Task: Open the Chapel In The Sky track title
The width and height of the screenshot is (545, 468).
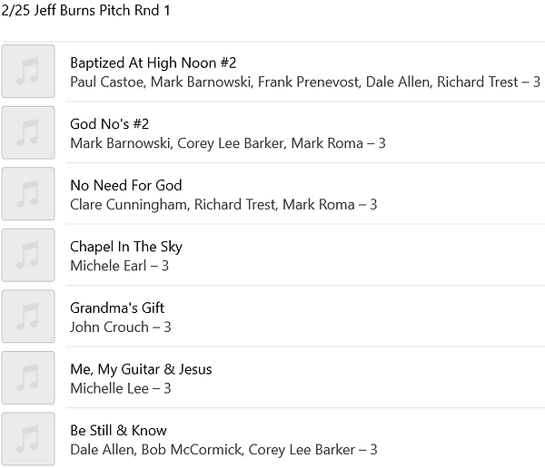Action: click(x=125, y=247)
